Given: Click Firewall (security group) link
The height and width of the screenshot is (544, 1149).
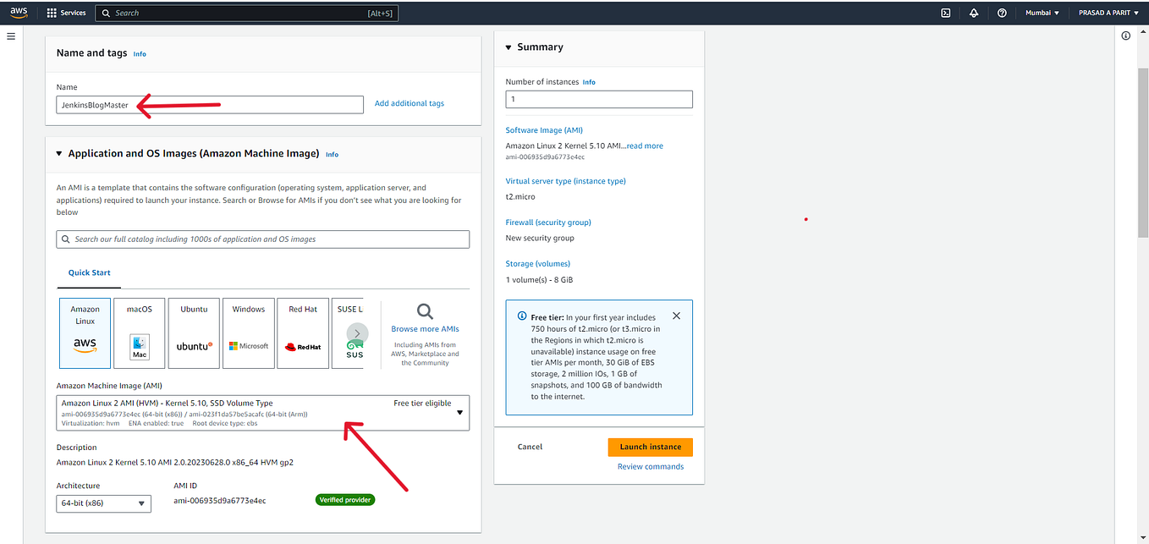Looking at the screenshot, I should click(548, 223).
